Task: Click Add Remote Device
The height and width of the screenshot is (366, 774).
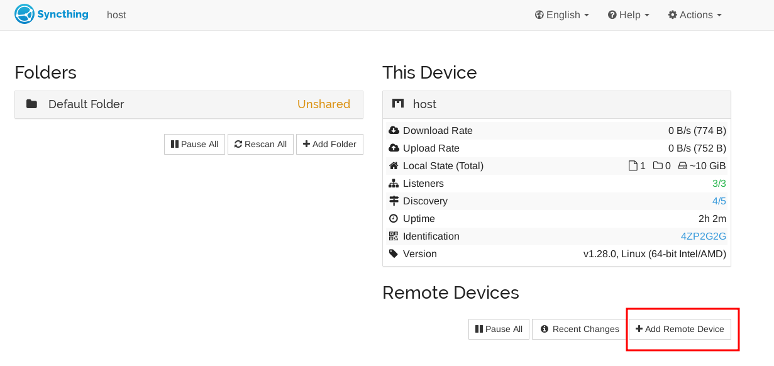Action: (680, 329)
